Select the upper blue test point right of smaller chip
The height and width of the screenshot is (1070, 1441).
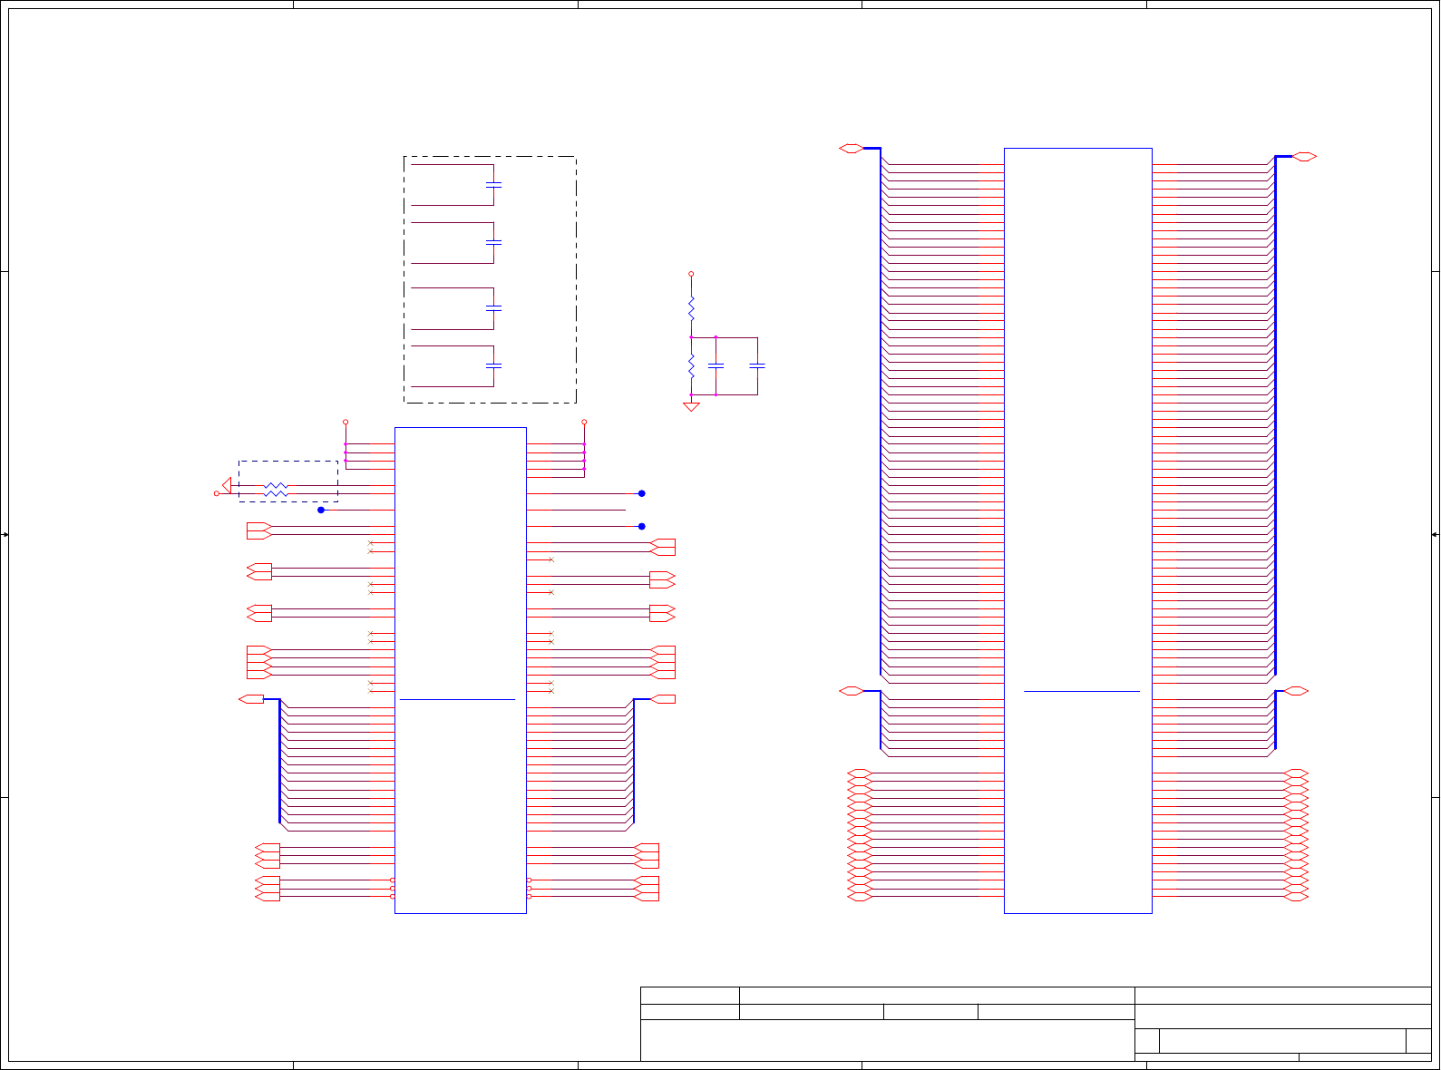click(x=641, y=493)
